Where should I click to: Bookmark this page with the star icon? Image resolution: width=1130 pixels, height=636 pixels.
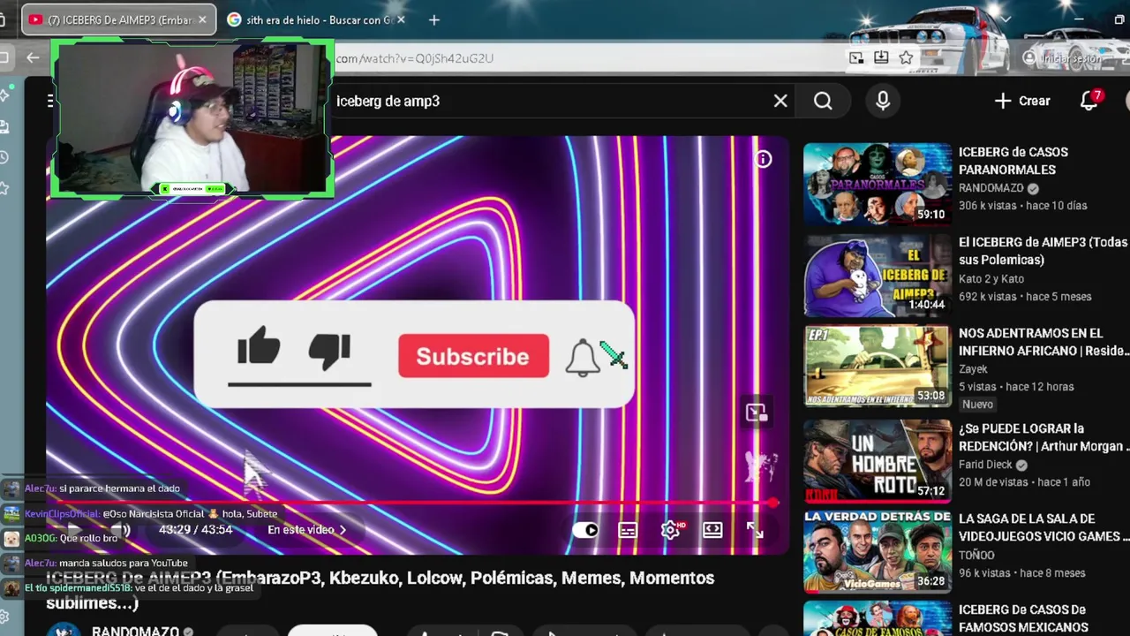[x=906, y=57]
